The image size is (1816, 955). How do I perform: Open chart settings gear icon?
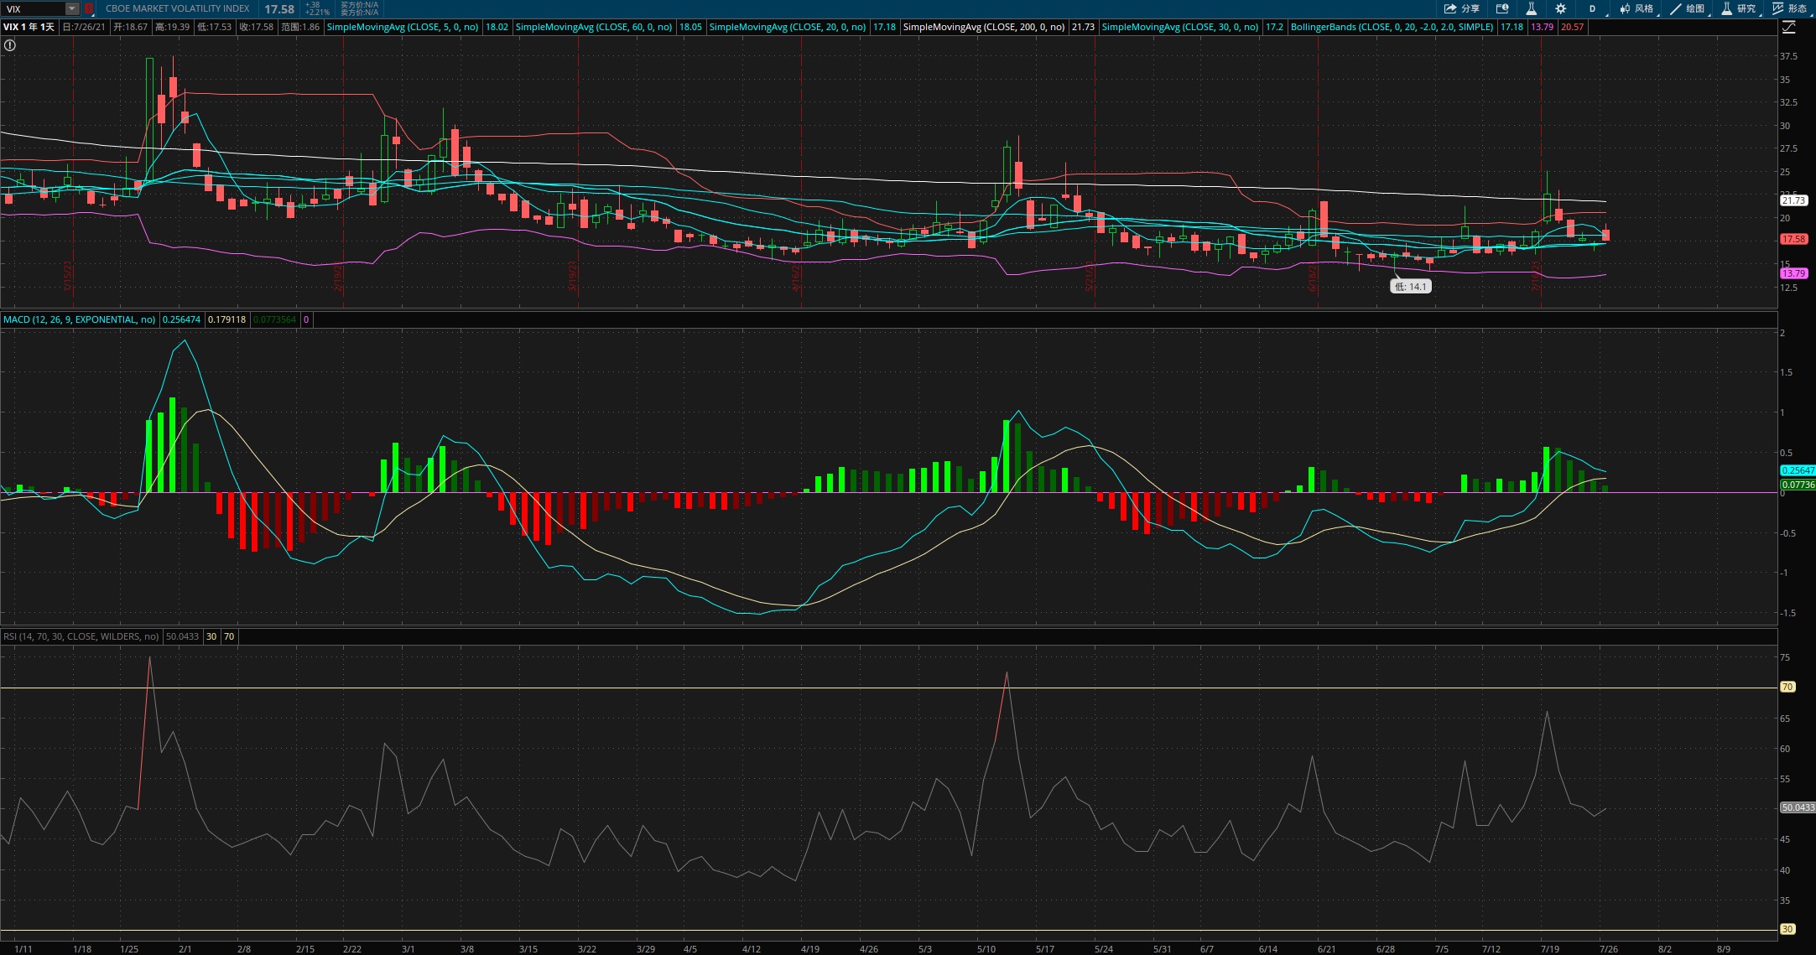[x=1560, y=8]
